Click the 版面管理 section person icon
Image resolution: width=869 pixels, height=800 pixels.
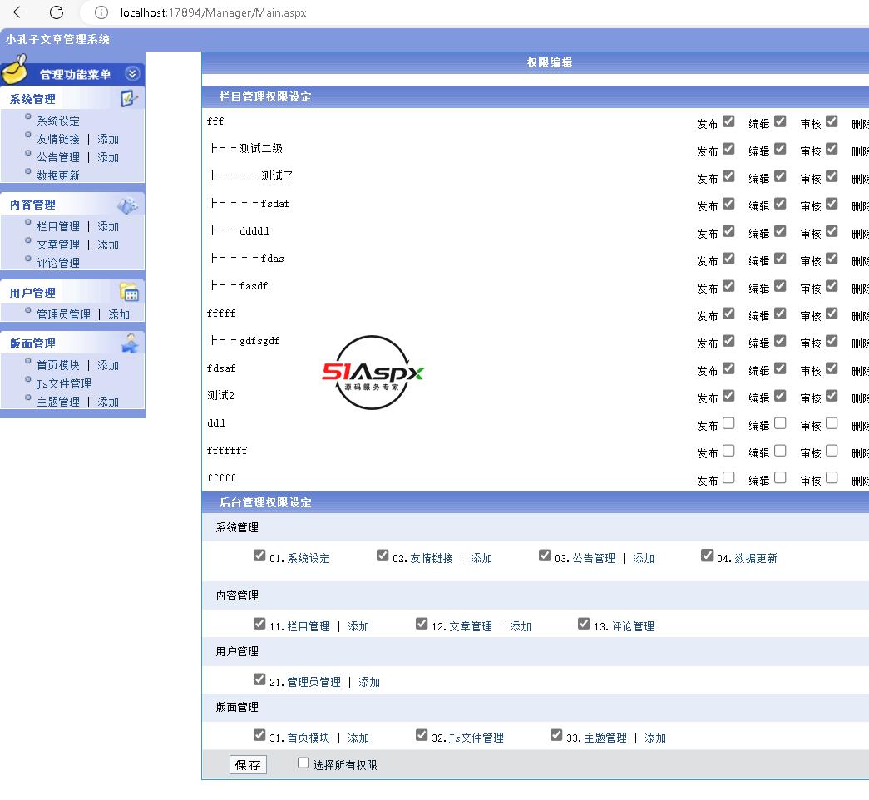coord(130,343)
